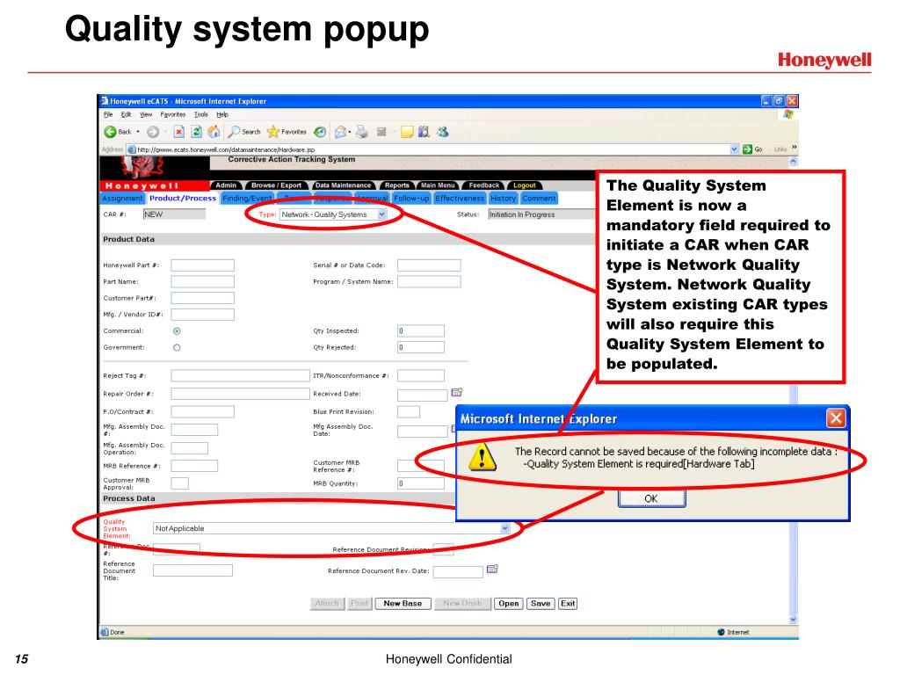Click the page scrollbar down arrow

click(794, 620)
